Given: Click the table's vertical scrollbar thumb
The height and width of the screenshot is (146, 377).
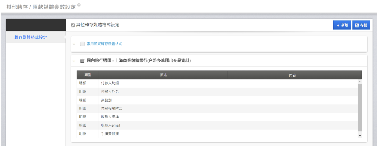Looking at the screenshot, I should click(x=360, y=107).
